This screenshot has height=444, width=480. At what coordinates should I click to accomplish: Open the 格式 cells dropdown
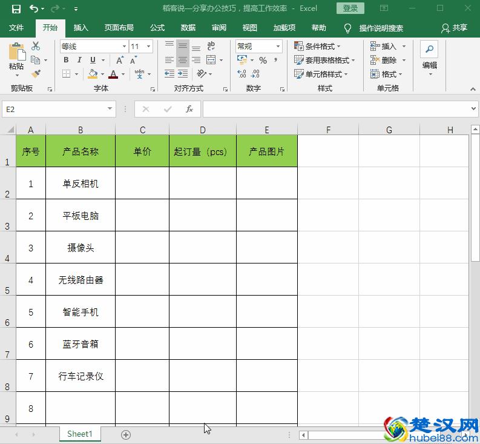point(386,74)
